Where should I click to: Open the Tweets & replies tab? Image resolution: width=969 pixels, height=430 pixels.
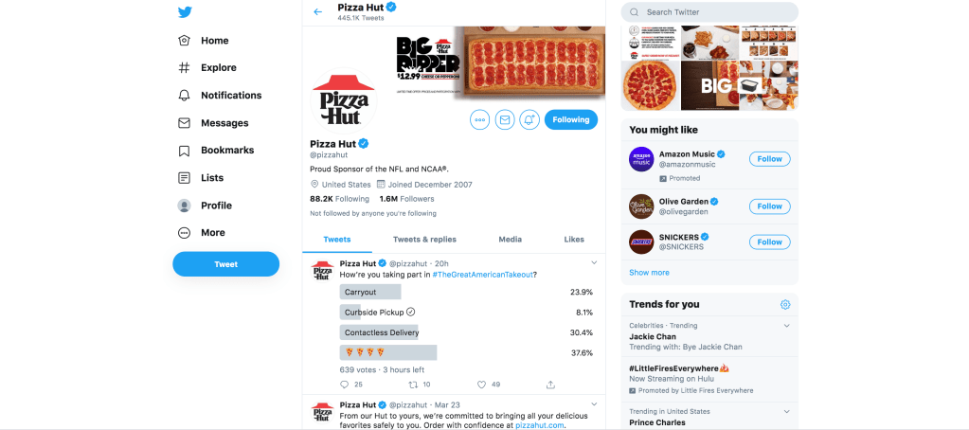click(x=424, y=240)
